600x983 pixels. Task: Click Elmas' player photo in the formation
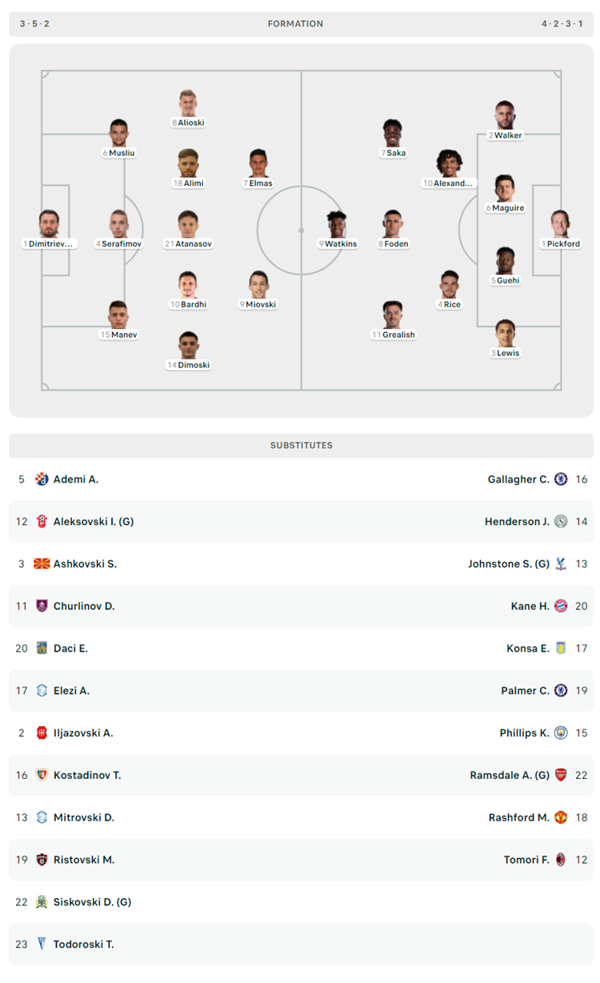click(258, 162)
